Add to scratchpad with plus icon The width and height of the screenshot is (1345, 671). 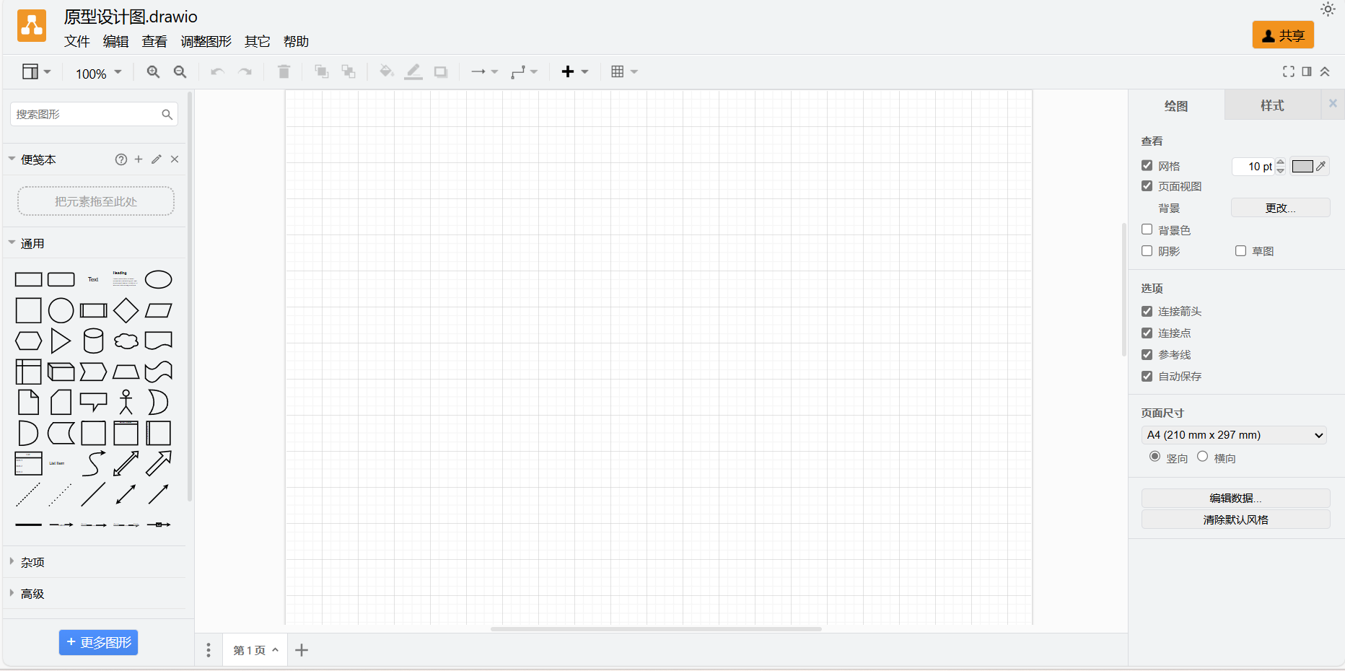pos(139,159)
